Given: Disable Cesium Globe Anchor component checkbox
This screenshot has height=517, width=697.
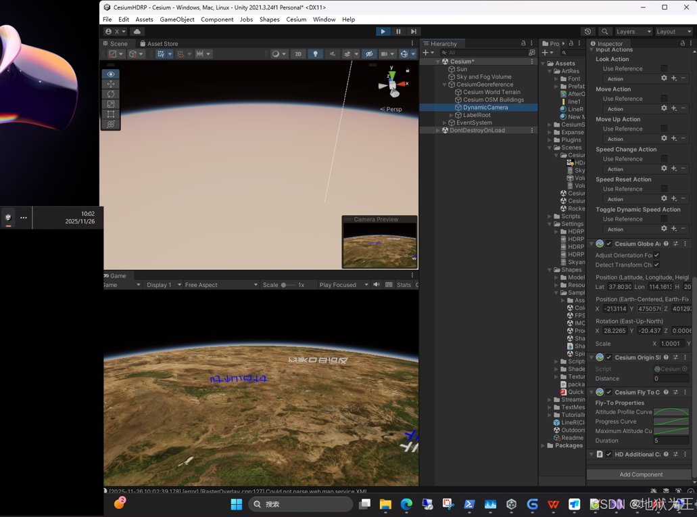Looking at the screenshot, I should click(x=609, y=244).
